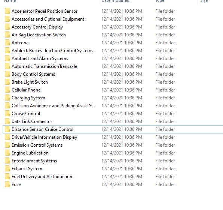
Task: Sort by the Type column header
Action: pyautogui.click(x=160, y=1)
